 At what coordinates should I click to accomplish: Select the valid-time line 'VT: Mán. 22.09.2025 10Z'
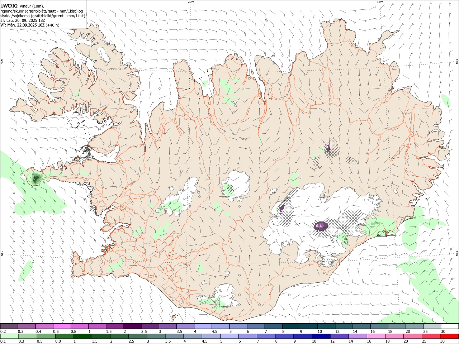22,25
